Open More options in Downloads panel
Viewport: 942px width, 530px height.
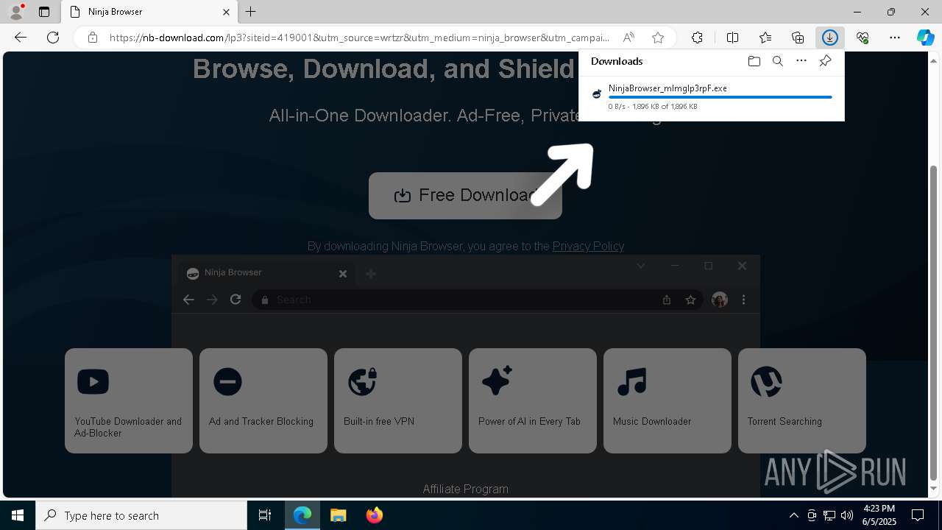point(801,61)
